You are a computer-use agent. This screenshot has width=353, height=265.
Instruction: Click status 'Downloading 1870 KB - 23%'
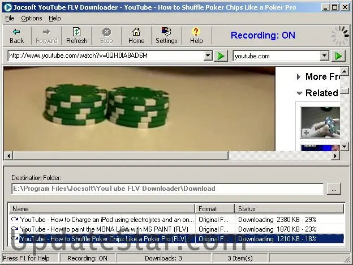[x=277, y=229]
